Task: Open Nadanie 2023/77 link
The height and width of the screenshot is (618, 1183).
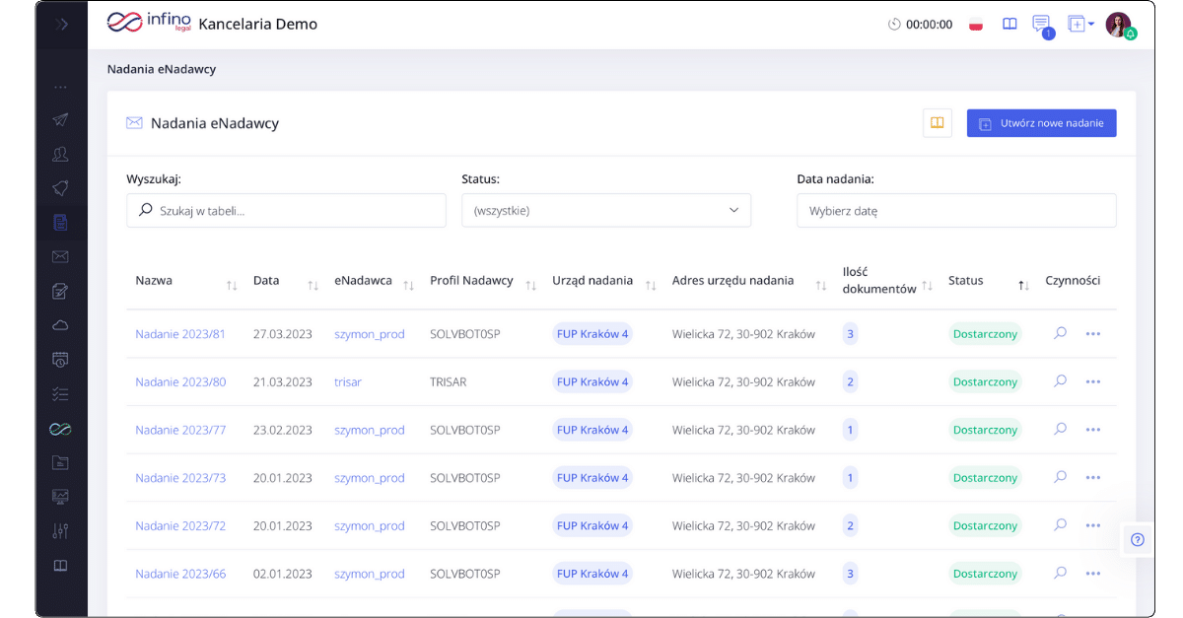Action: (180, 430)
